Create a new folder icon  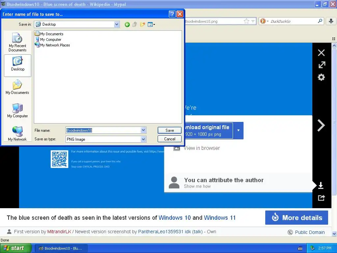[x=142, y=24]
